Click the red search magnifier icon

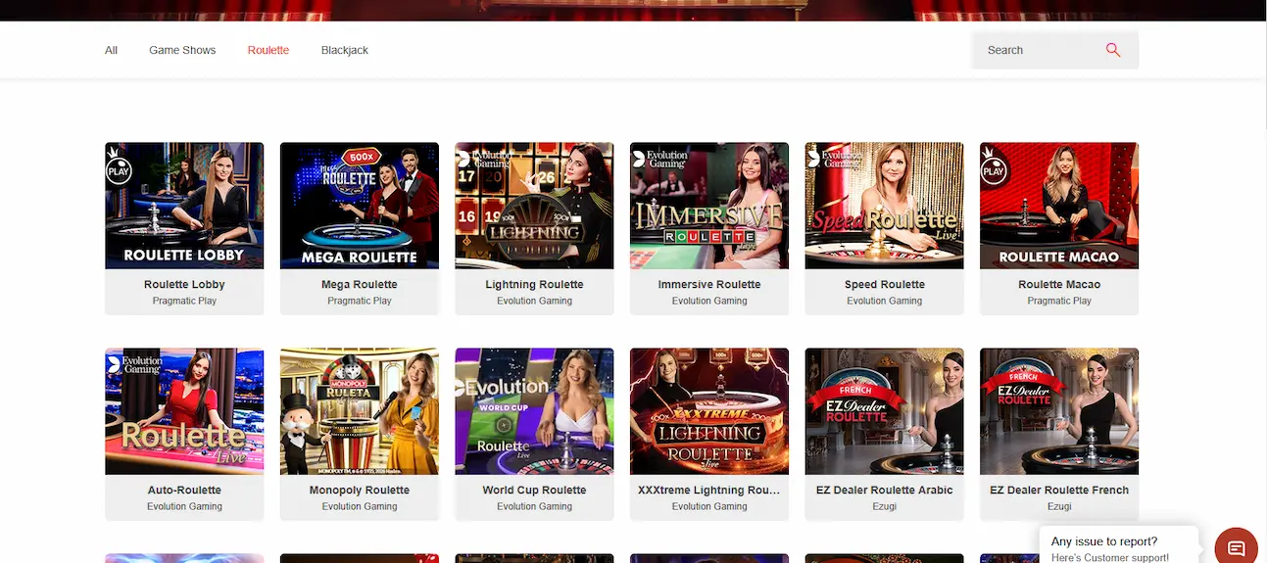coord(1112,50)
